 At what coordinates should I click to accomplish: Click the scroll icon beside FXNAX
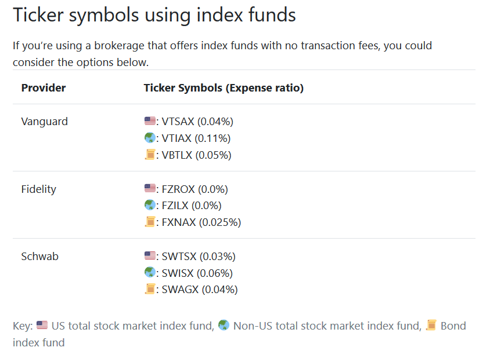[x=150, y=222]
